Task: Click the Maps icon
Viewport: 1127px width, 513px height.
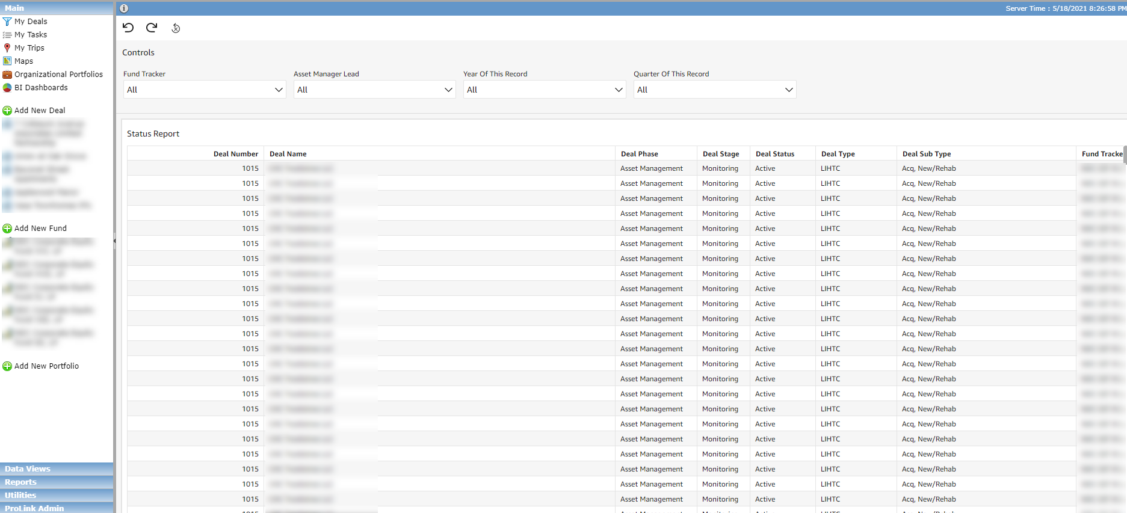Action: 7,61
